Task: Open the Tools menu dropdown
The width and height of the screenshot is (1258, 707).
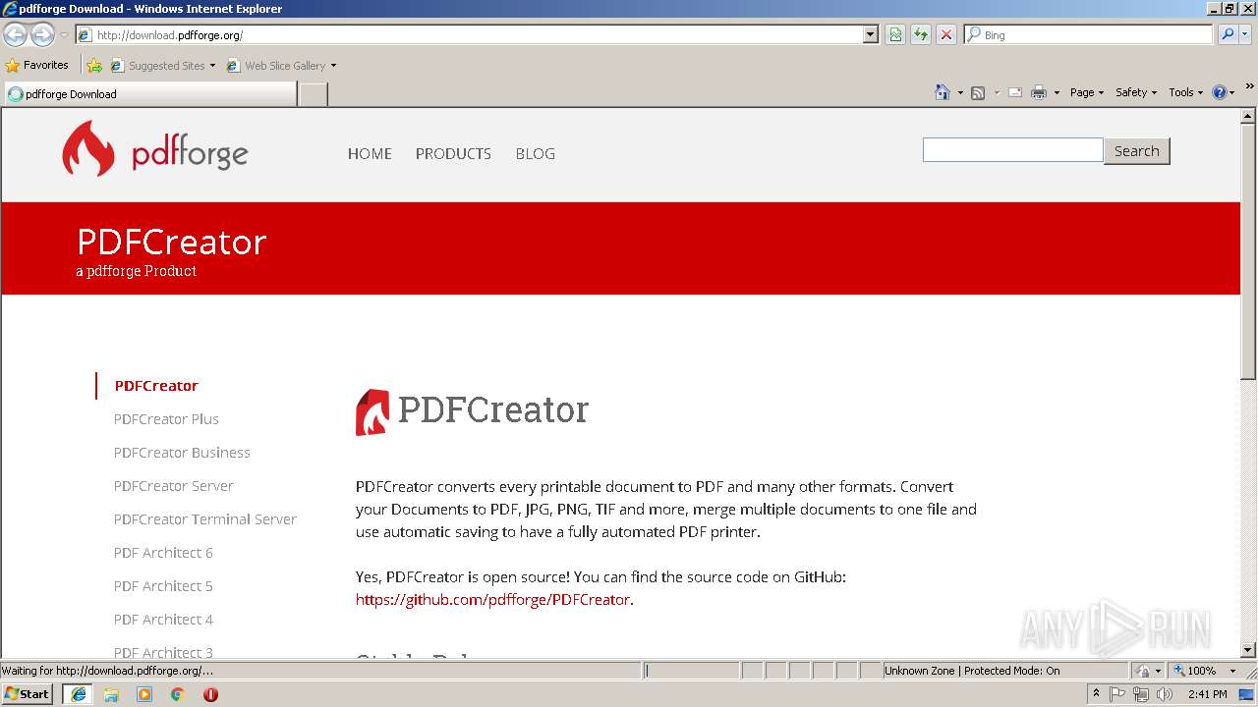Action: (1186, 92)
